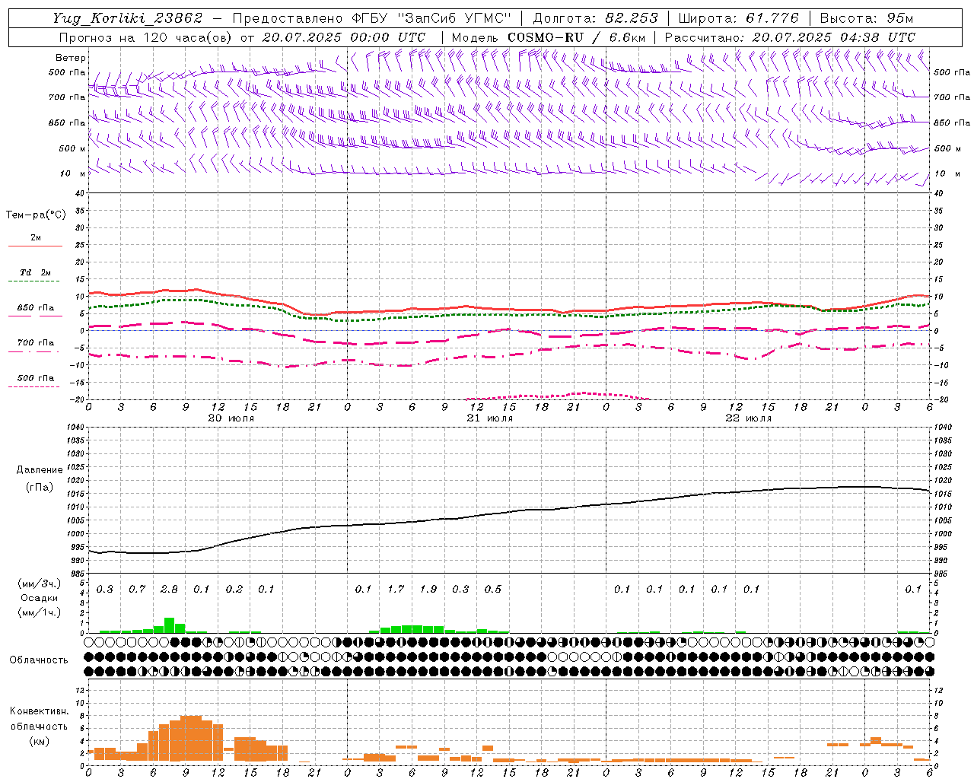Click the 2.8 precipitation value
Image resolution: width=974 pixels, height=779 pixels.
(x=169, y=590)
